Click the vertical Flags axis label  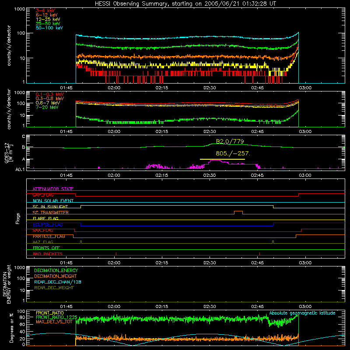[x=18, y=218]
